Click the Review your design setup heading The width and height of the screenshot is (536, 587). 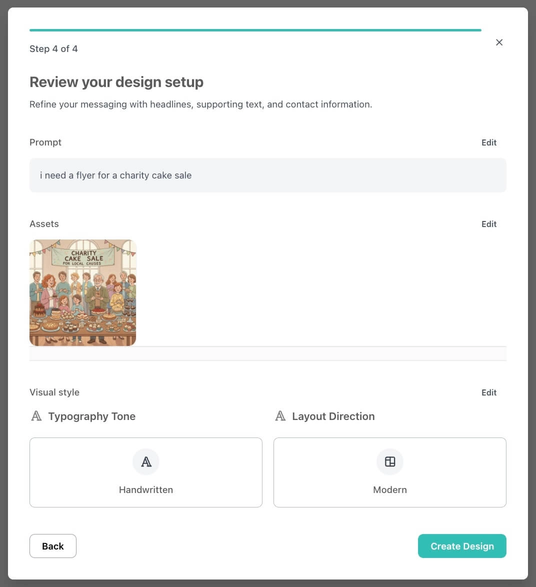(x=116, y=82)
